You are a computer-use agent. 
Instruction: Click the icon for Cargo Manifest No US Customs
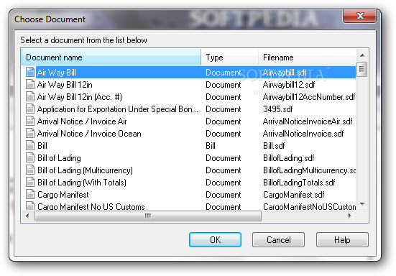click(30, 206)
